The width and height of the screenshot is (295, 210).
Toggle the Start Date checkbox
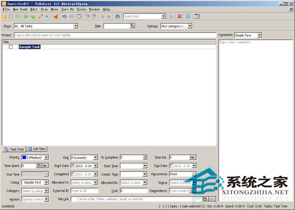click(73, 166)
